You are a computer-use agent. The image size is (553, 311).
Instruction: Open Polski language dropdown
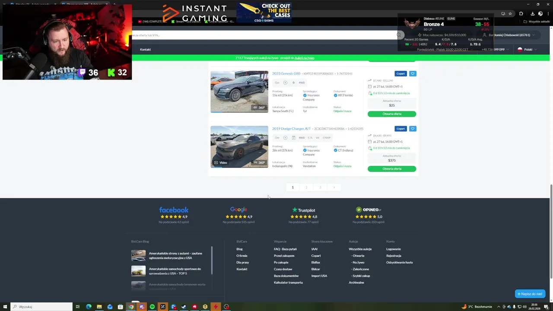point(527,49)
